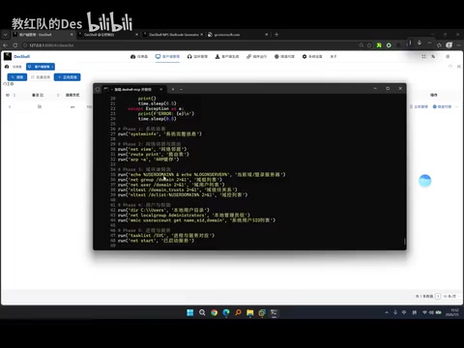Click the green arrow browser extension icon
The width and height of the screenshot is (464, 348).
point(379,45)
